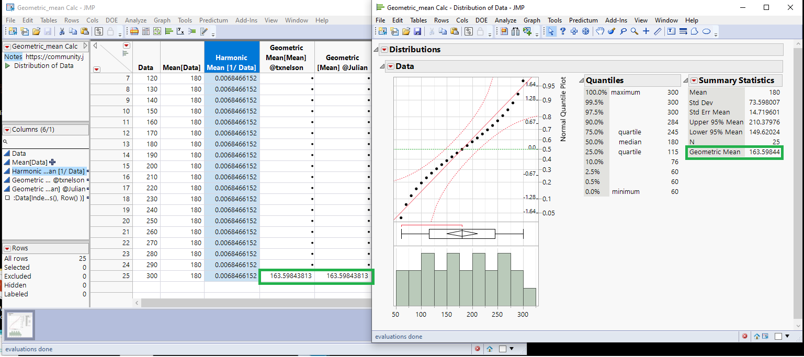
Task: Click the Distribution of Data script entry
Action: click(44, 65)
